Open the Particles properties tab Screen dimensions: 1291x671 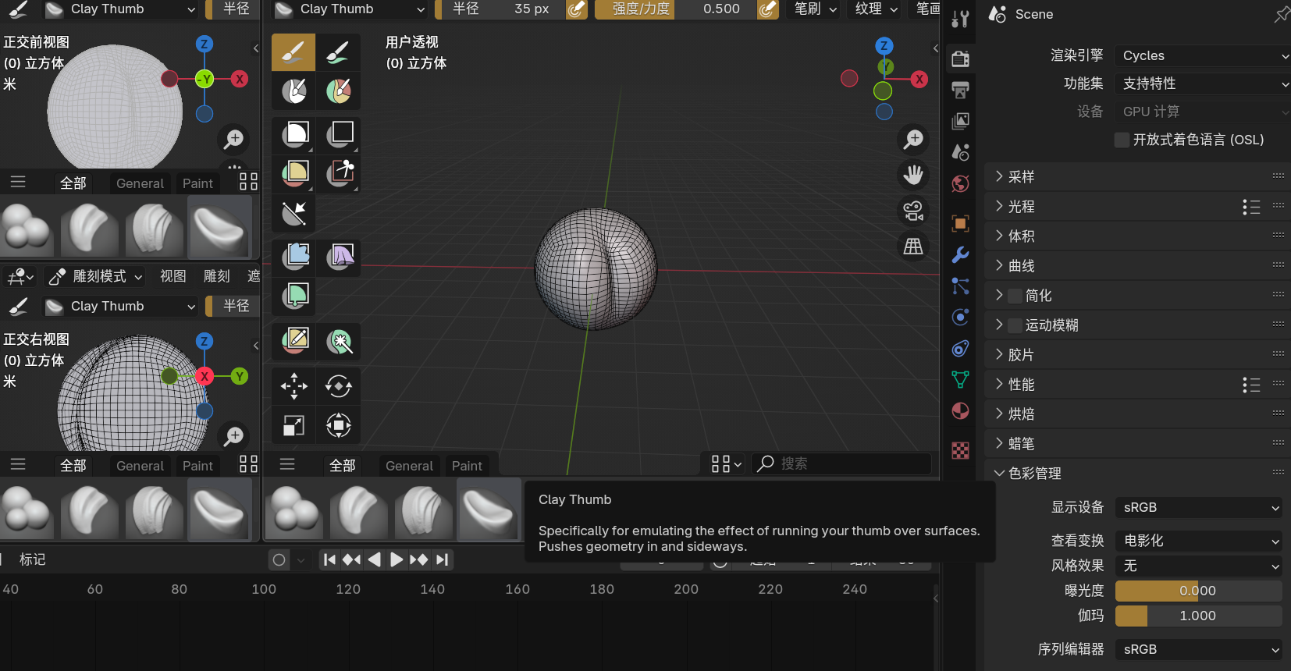pos(960,286)
